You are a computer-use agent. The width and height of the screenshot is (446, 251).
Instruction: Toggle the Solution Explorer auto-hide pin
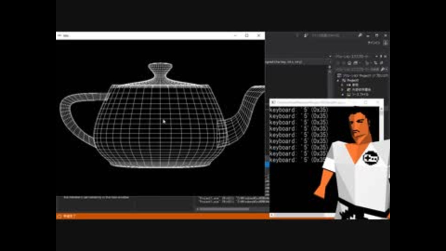coord(381,56)
